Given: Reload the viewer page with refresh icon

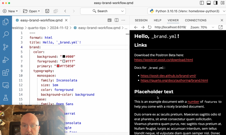Looking at the screenshot, I should pos(149,27).
